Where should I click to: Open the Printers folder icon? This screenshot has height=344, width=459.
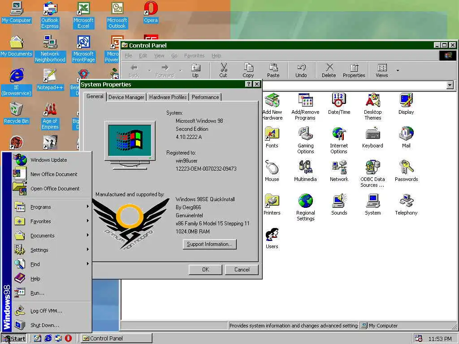click(x=272, y=205)
